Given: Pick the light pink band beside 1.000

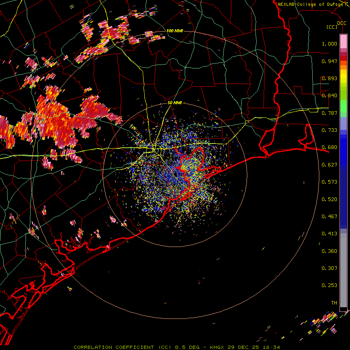Looking at the screenshot, I should [343, 42].
